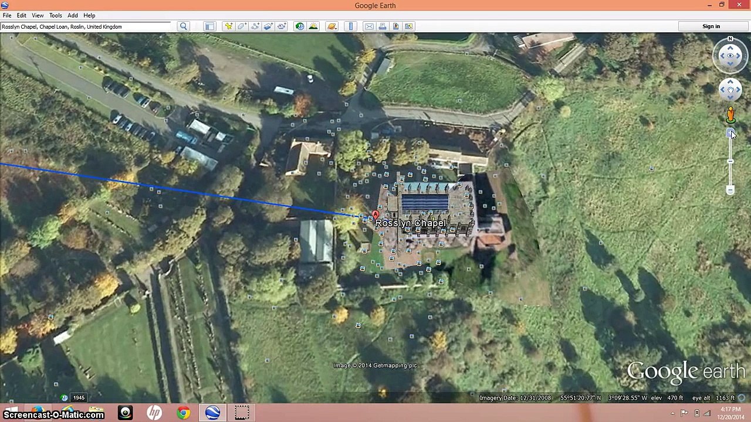Open Firefox from the taskbar
751x422 pixels.
(38, 413)
